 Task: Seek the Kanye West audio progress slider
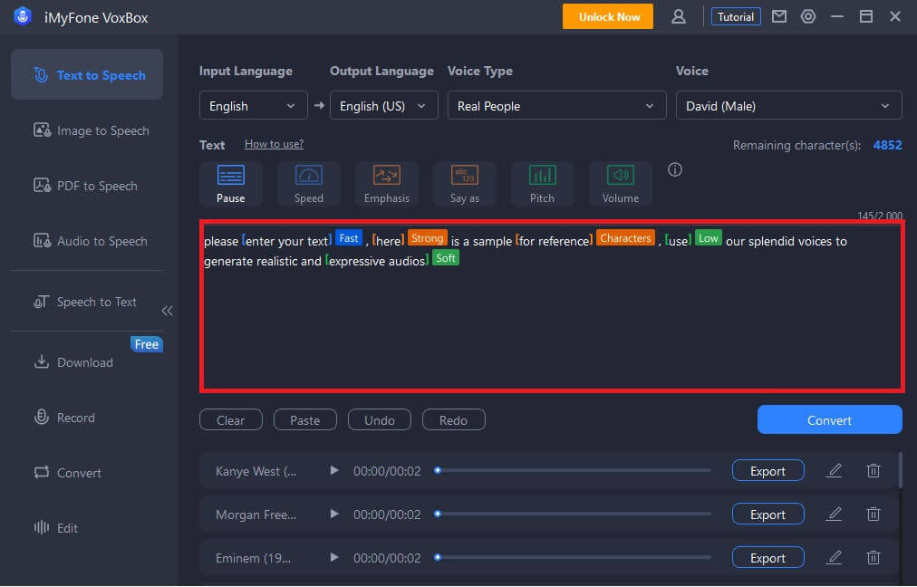coord(573,470)
